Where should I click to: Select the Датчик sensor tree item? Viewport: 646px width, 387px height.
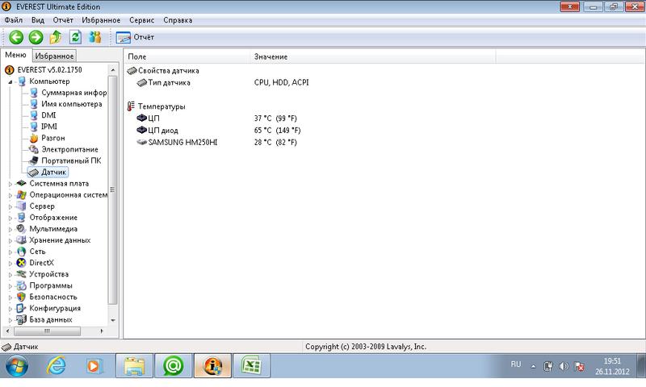53,173
